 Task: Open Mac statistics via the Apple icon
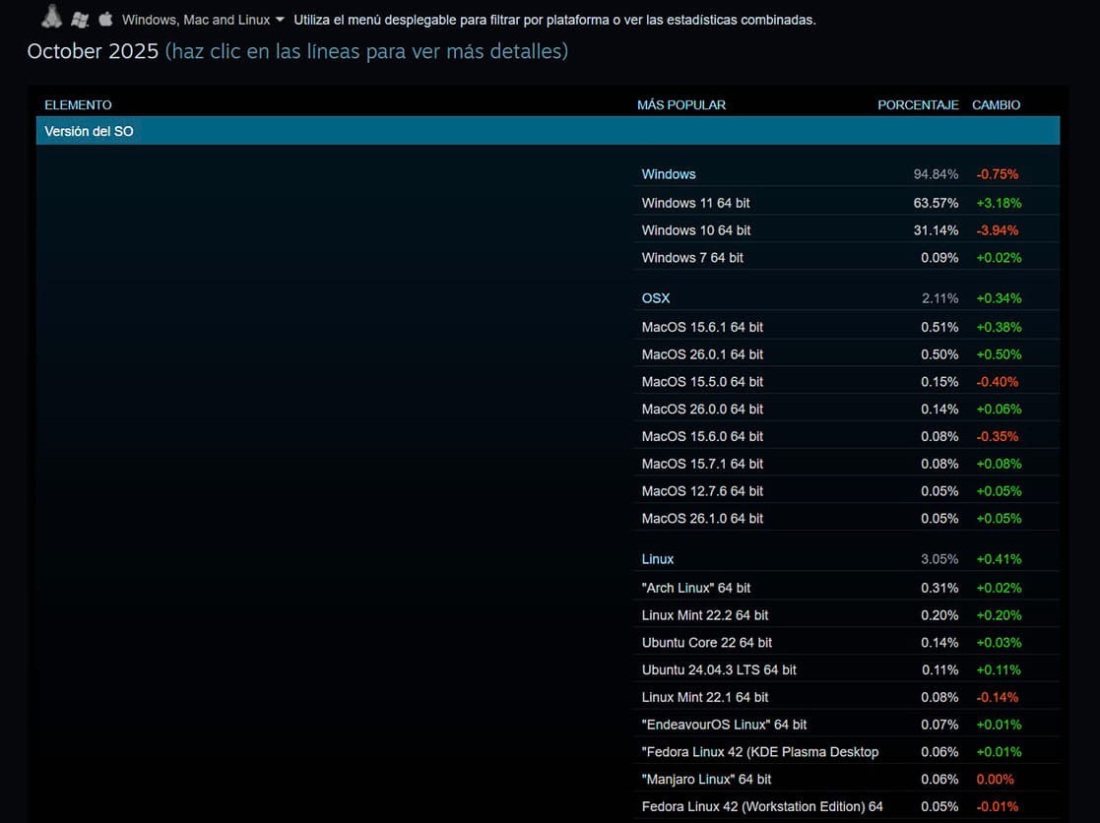click(106, 17)
